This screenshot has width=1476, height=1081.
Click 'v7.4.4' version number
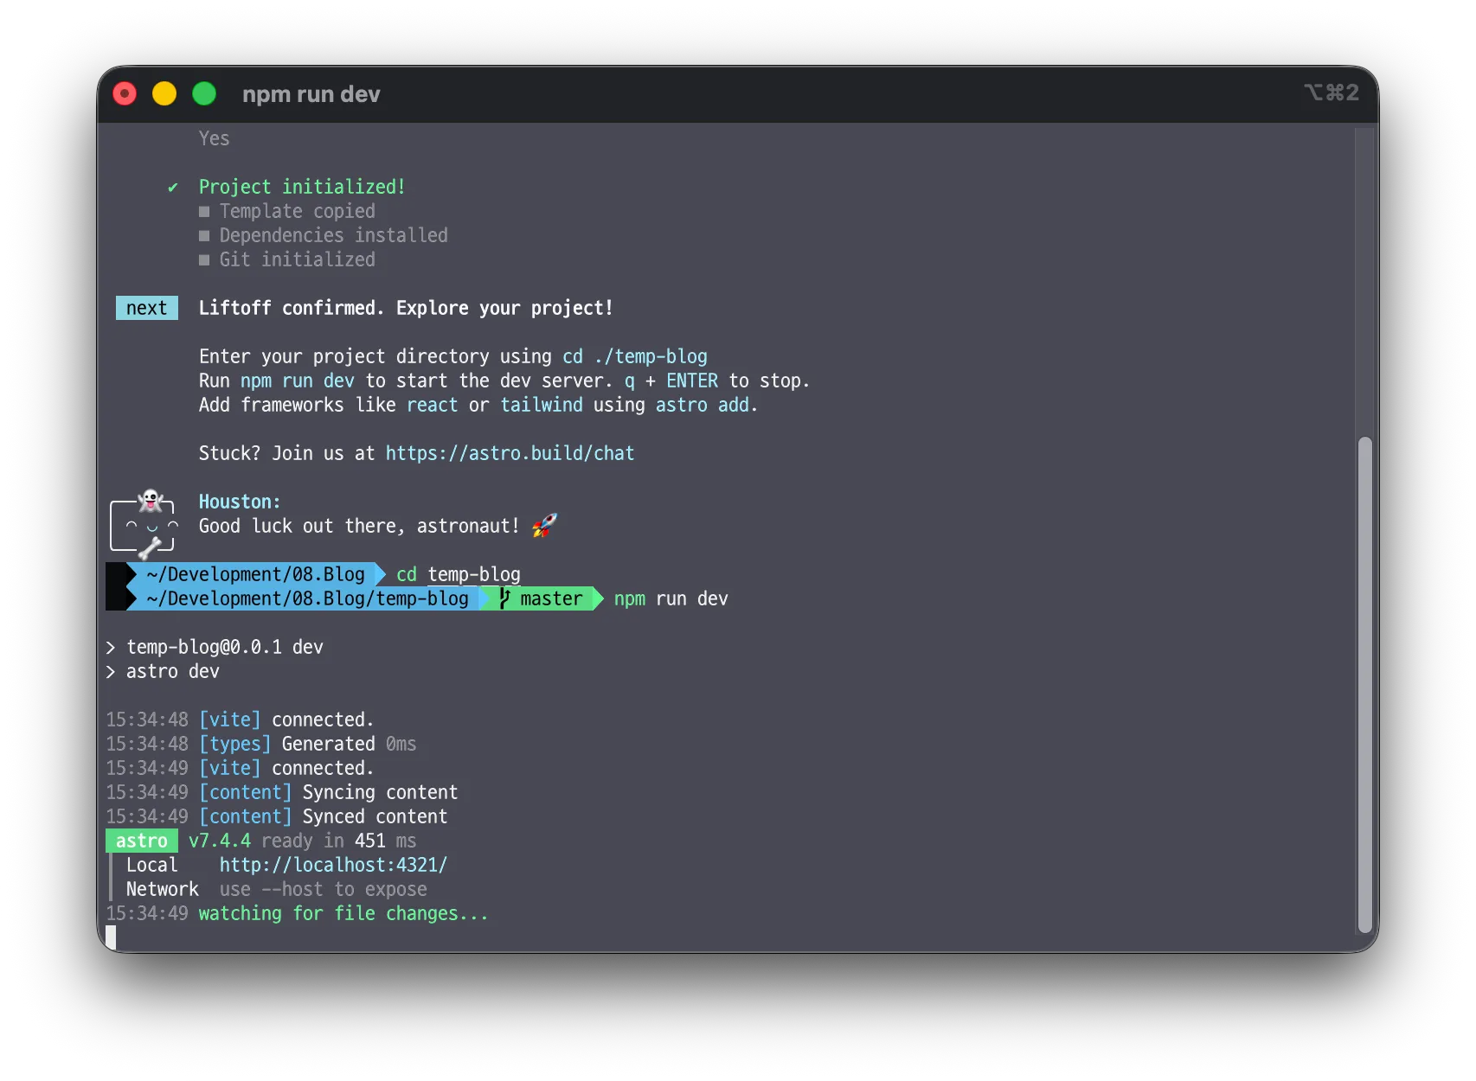click(x=220, y=841)
